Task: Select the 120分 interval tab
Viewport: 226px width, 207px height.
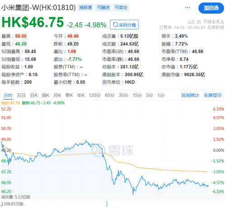Action: click(x=94, y=95)
